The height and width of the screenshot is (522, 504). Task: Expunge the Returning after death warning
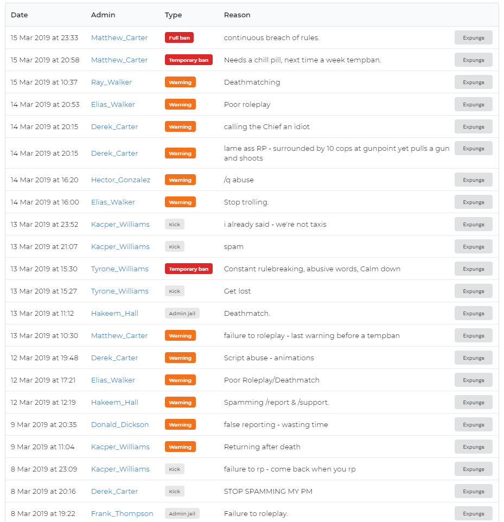point(473,447)
